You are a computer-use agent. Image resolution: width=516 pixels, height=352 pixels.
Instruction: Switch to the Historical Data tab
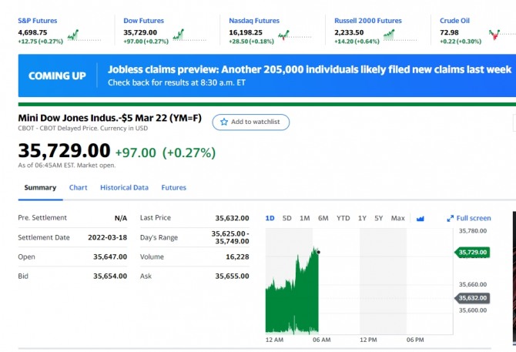[x=125, y=187]
